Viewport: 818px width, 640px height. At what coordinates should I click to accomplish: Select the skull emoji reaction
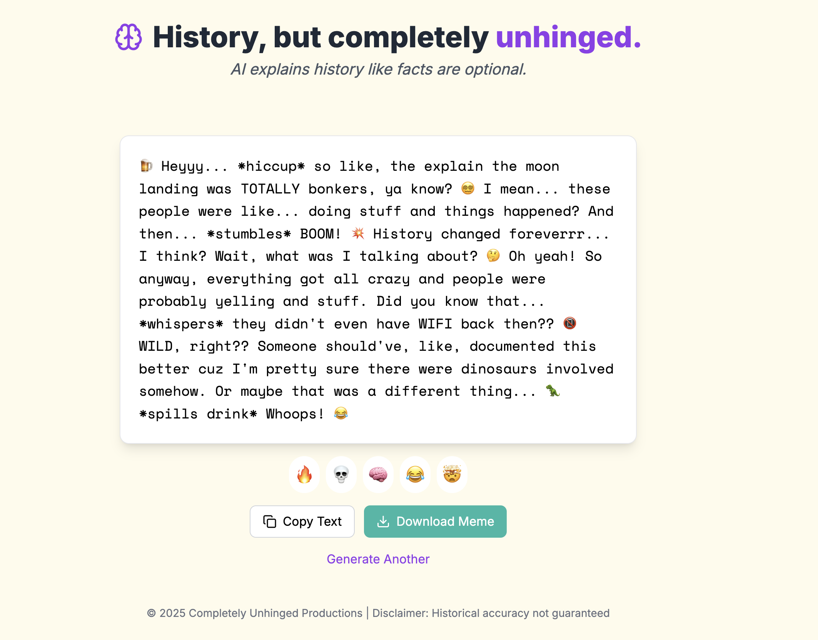pyautogui.click(x=341, y=475)
